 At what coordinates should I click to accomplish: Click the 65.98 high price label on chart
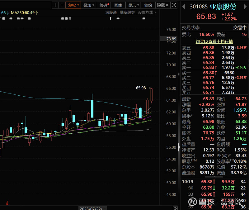tap(141, 88)
